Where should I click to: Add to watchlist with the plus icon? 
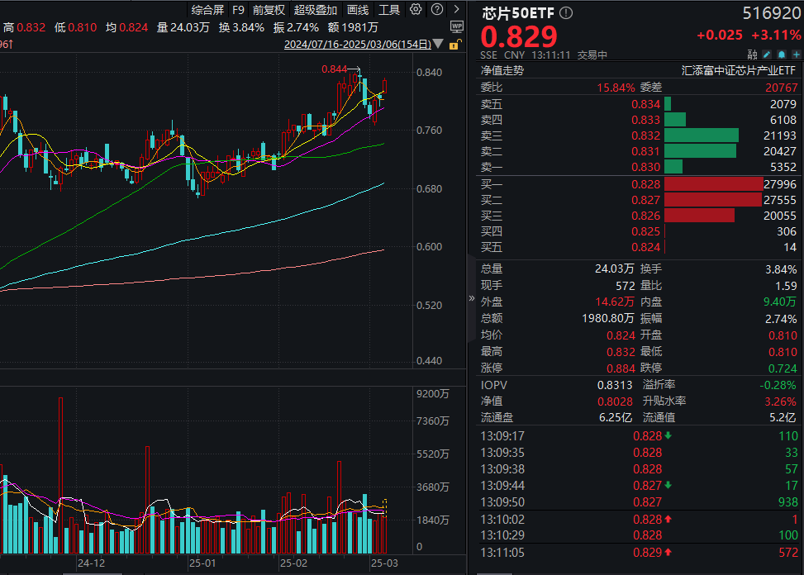pos(796,55)
